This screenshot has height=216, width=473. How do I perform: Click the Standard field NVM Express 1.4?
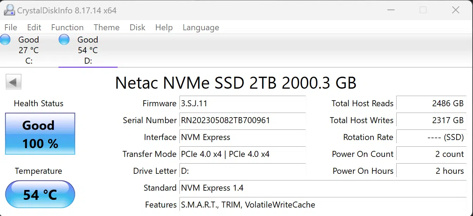pyautogui.click(x=323, y=188)
